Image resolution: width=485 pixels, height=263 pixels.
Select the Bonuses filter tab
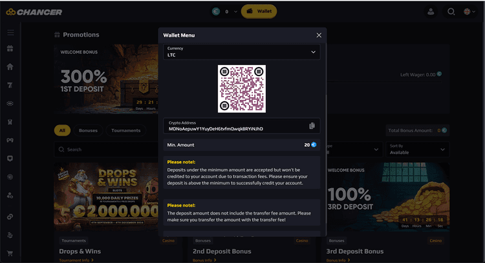(88, 130)
